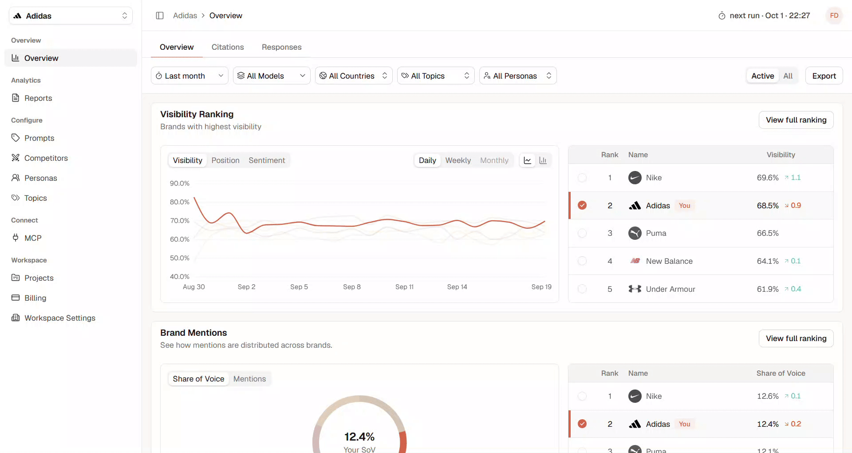Click the MCP plug icon

(x=16, y=238)
